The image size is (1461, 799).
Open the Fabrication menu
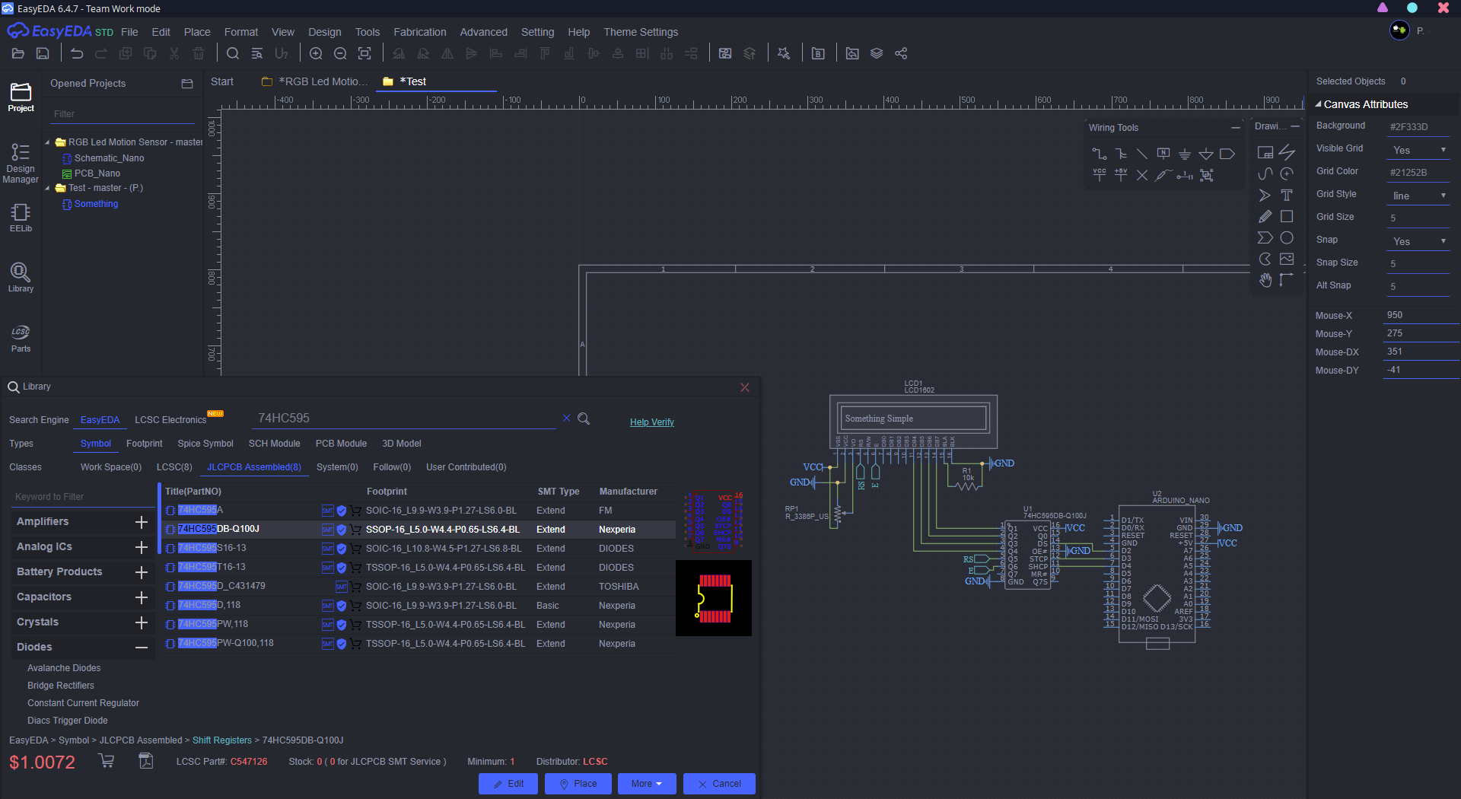click(x=419, y=32)
